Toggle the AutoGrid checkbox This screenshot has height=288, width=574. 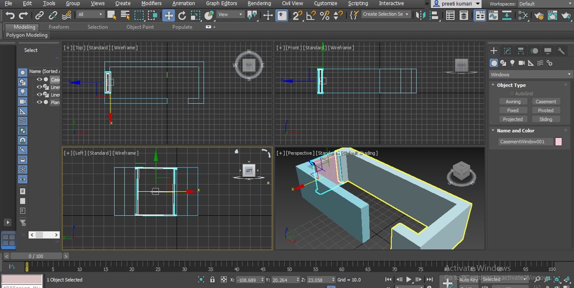click(512, 93)
